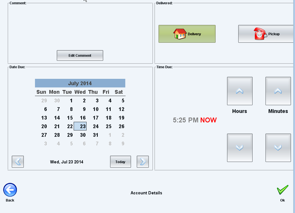The image size is (295, 213).
Task: Pick Friday July 18
Action: click(x=109, y=118)
